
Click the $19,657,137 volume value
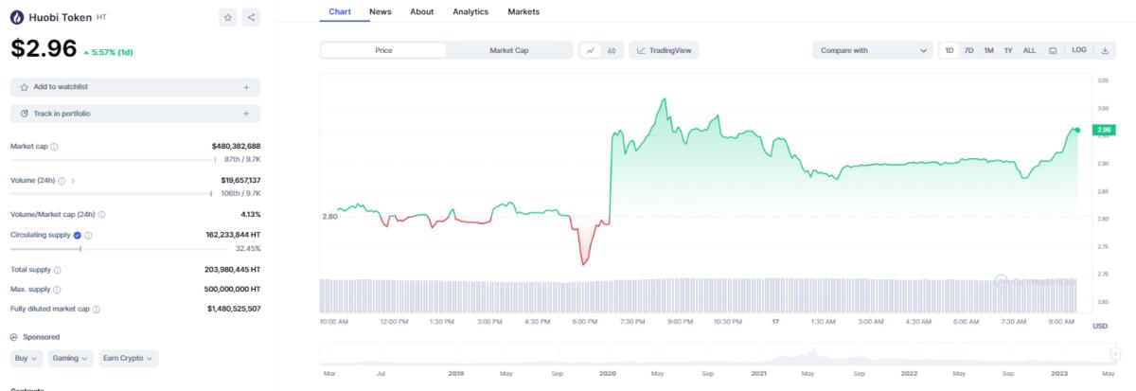tap(240, 180)
